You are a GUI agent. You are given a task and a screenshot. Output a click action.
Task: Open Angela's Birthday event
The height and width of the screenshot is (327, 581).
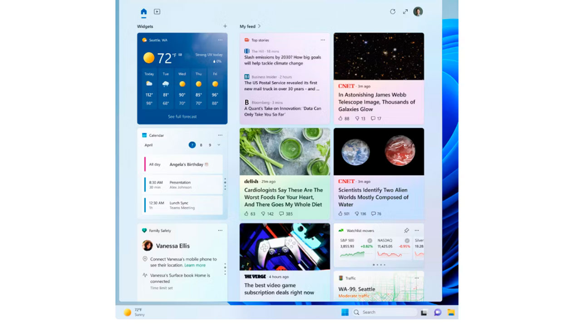tap(183, 164)
